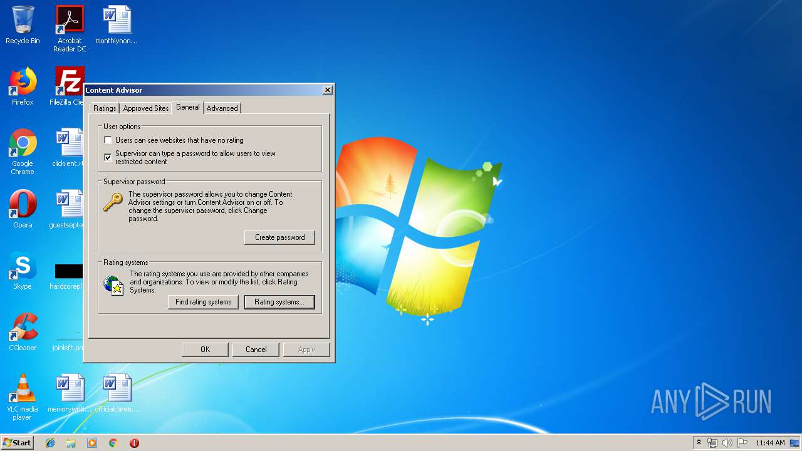Open the Action Center flag icon
The image size is (802, 451).
pos(742,443)
